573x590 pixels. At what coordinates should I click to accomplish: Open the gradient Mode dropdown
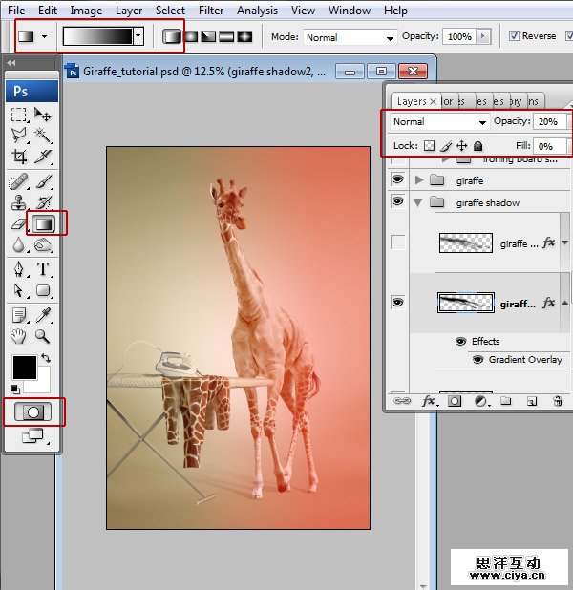(x=350, y=37)
